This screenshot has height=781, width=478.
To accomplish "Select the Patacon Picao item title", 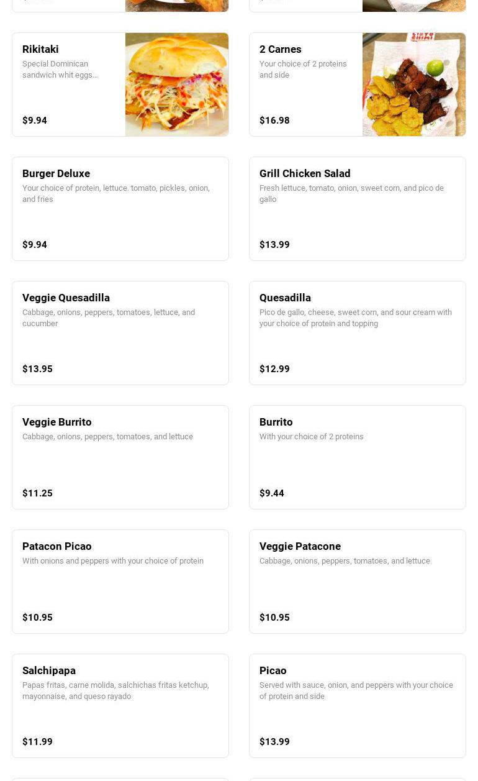I will [57, 546].
